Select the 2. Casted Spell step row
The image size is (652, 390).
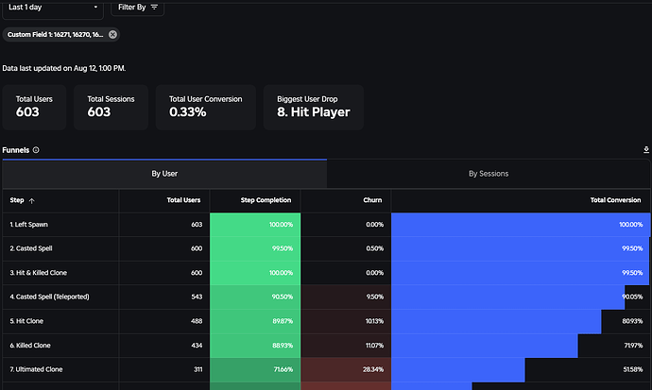point(326,248)
